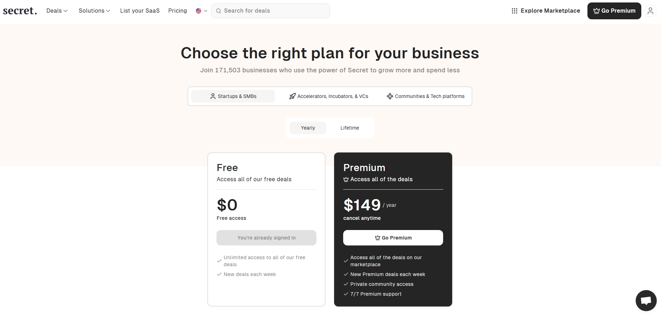Click the secret. logo
The height and width of the screenshot is (315, 661).
coord(20,11)
